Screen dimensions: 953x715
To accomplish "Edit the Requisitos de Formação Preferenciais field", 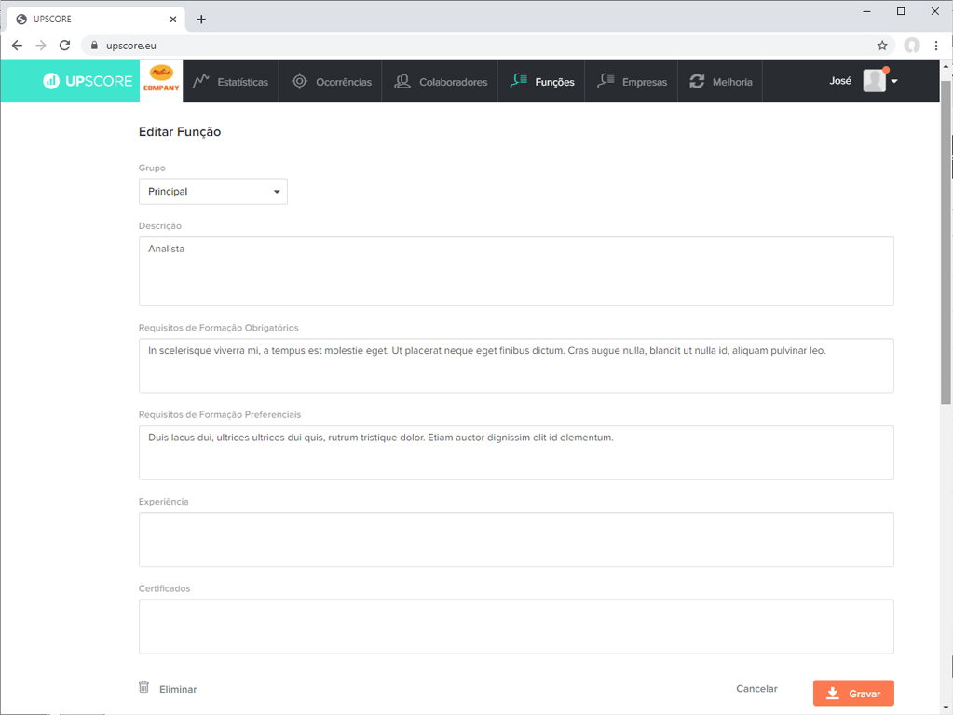I will click(516, 452).
